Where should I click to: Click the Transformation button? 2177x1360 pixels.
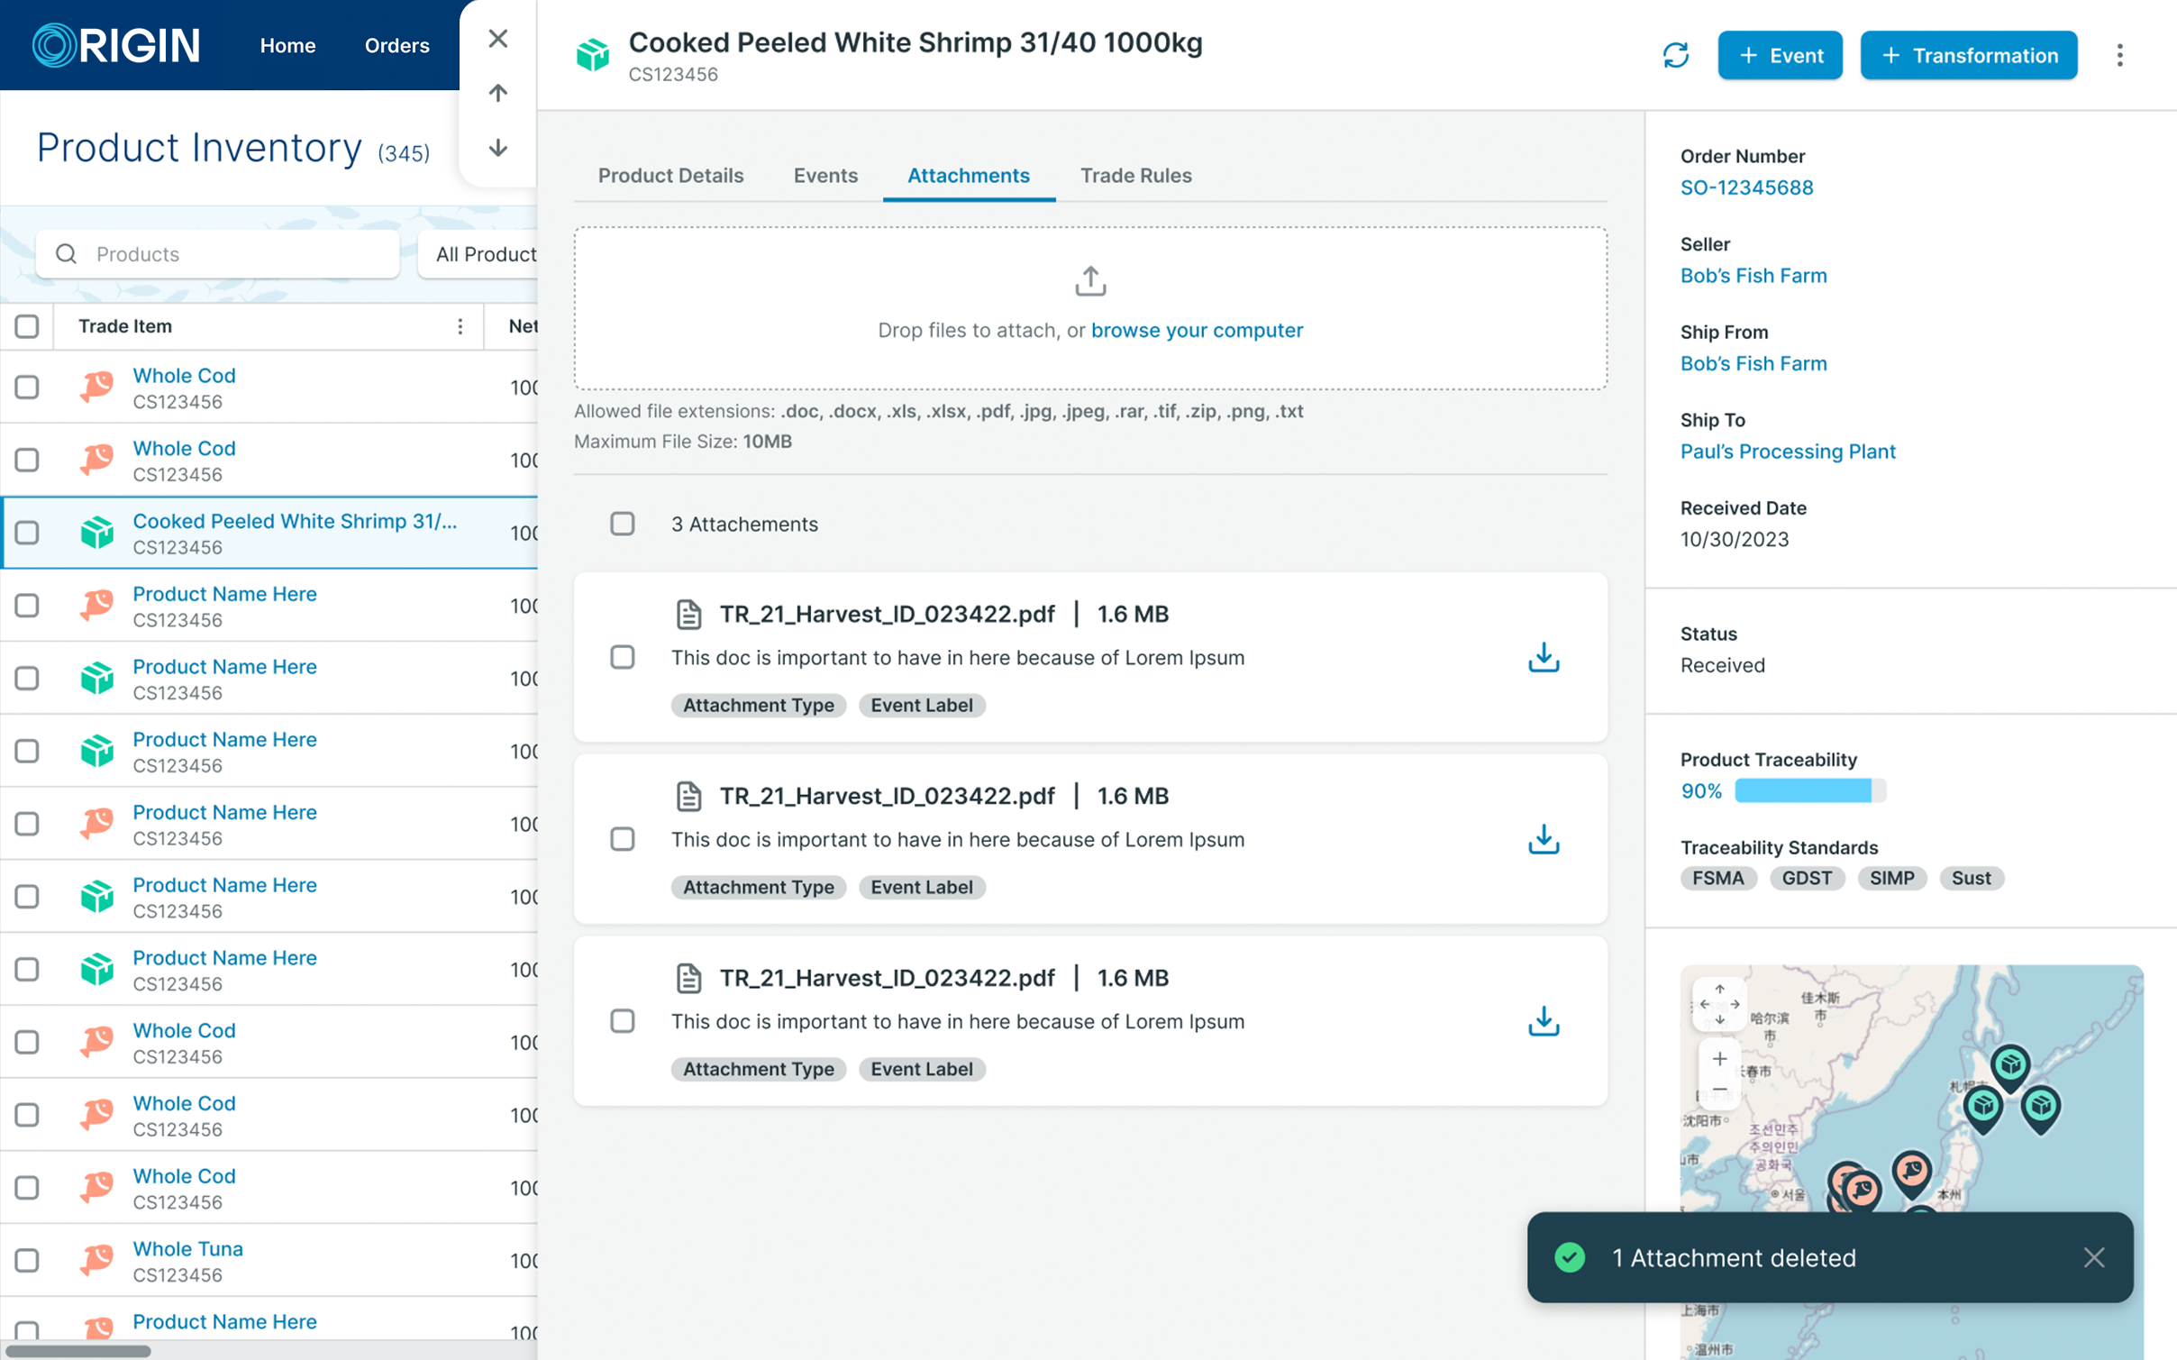[1968, 56]
